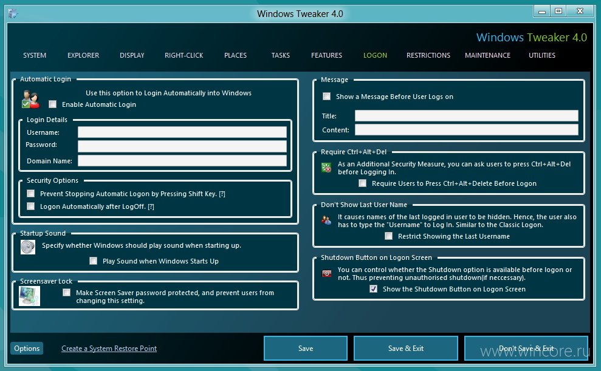Screen dimensions: 601x371
Task: Click the Windows Tweaker app icon in title bar
Action: [x=13, y=13]
